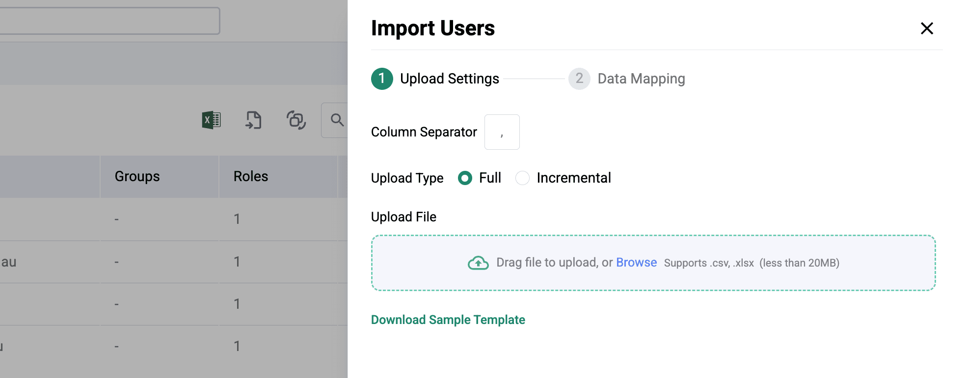The width and height of the screenshot is (966, 378).
Task: Click the Upload Type label
Action: tap(407, 178)
